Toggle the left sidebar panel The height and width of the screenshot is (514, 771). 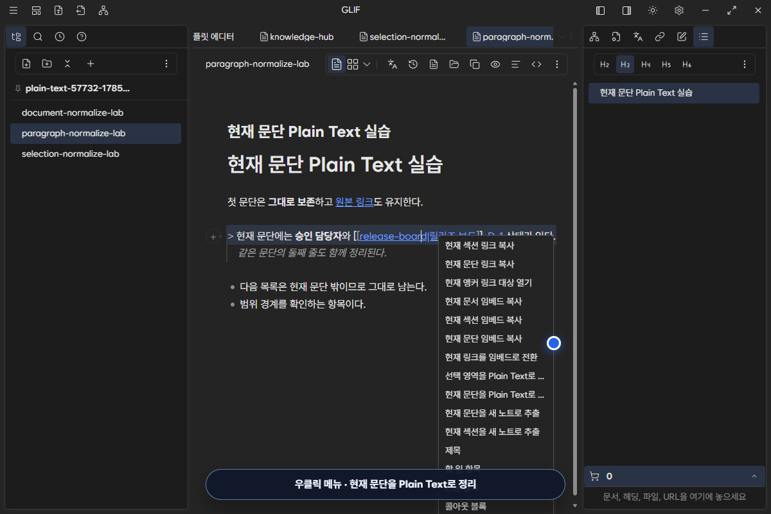(x=601, y=10)
